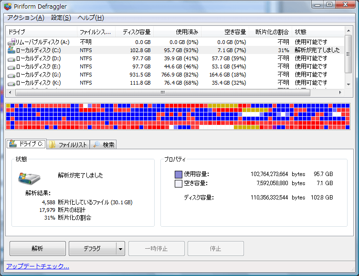Viewport: 359px width, 276px height.
Task: Click the 空き容量 color swatch
Action: [x=179, y=184]
